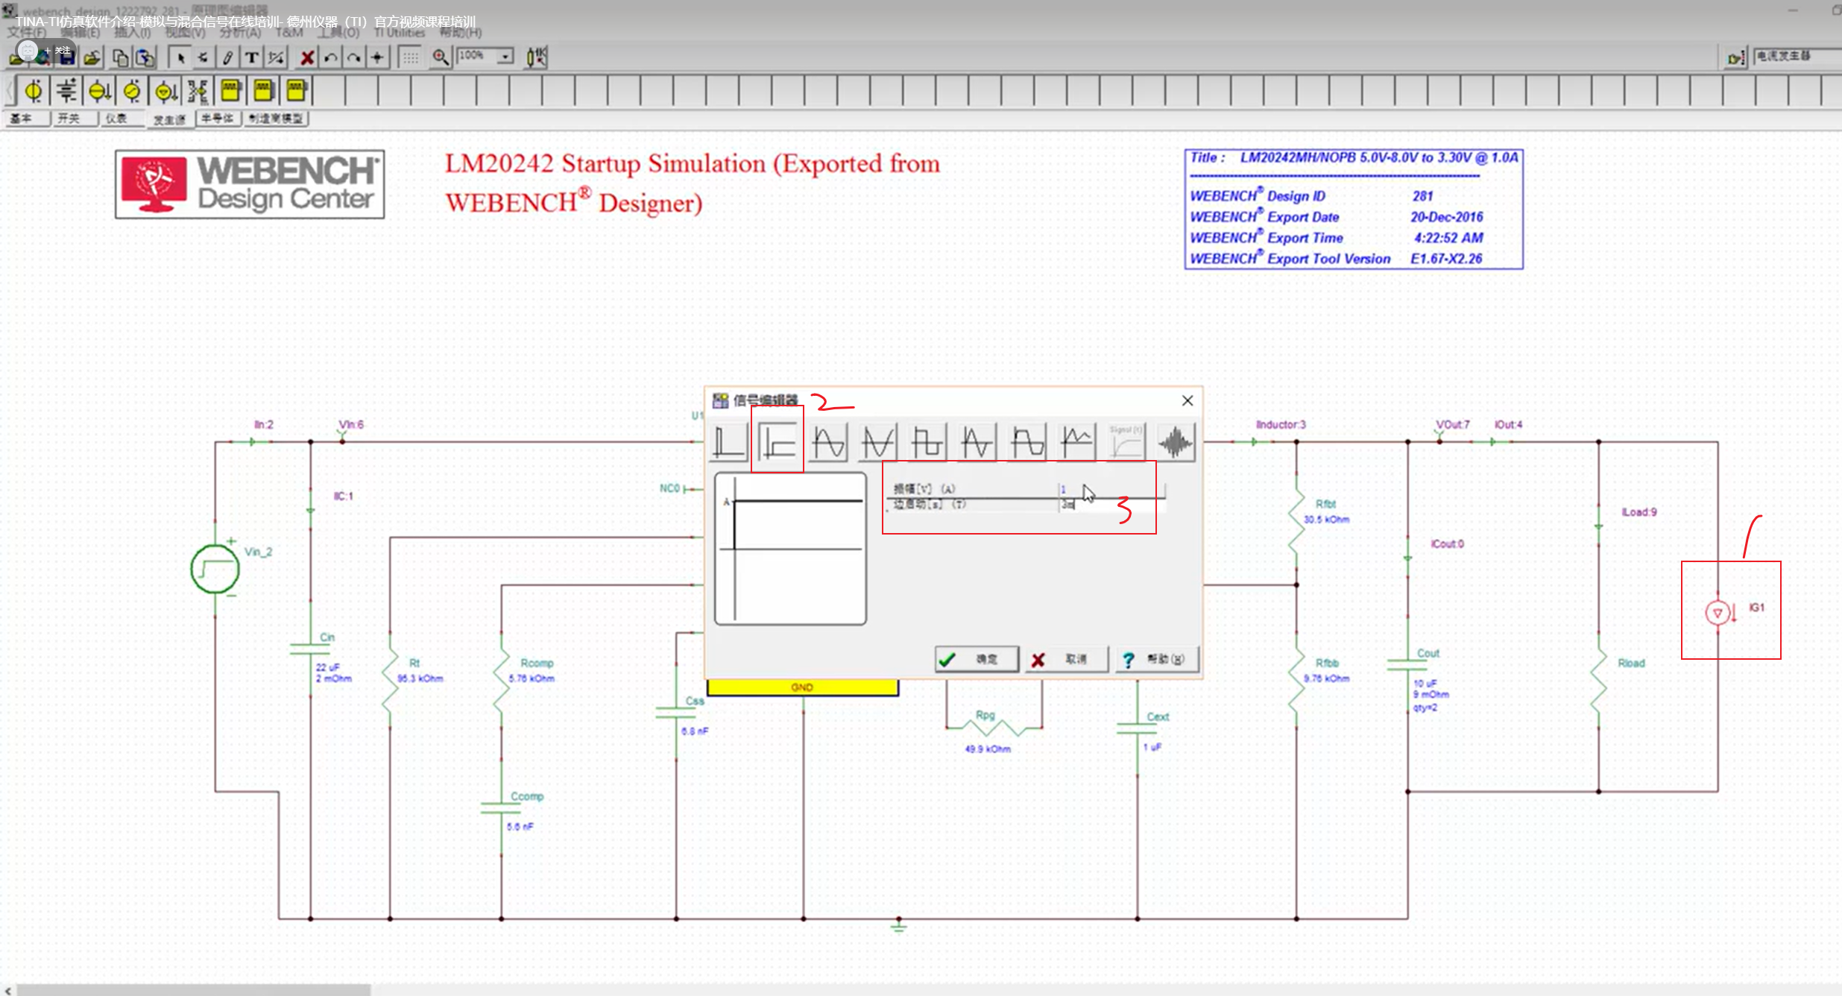Select the noise burst waveform icon
1842x996 pixels.
pos(1176,443)
